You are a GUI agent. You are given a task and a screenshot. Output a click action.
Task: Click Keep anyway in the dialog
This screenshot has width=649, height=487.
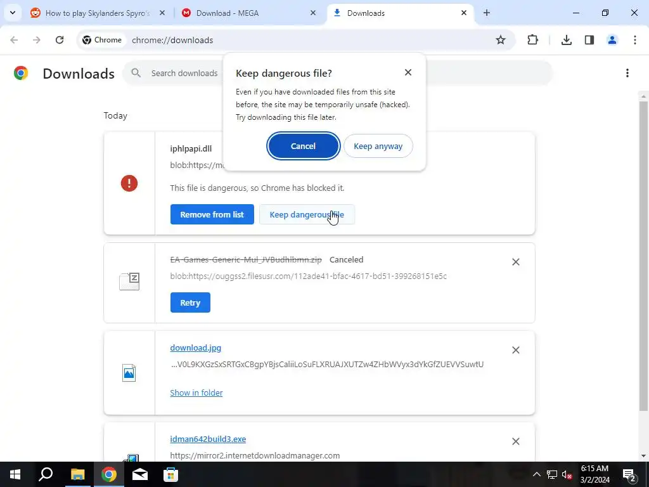[x=378, y=146]
